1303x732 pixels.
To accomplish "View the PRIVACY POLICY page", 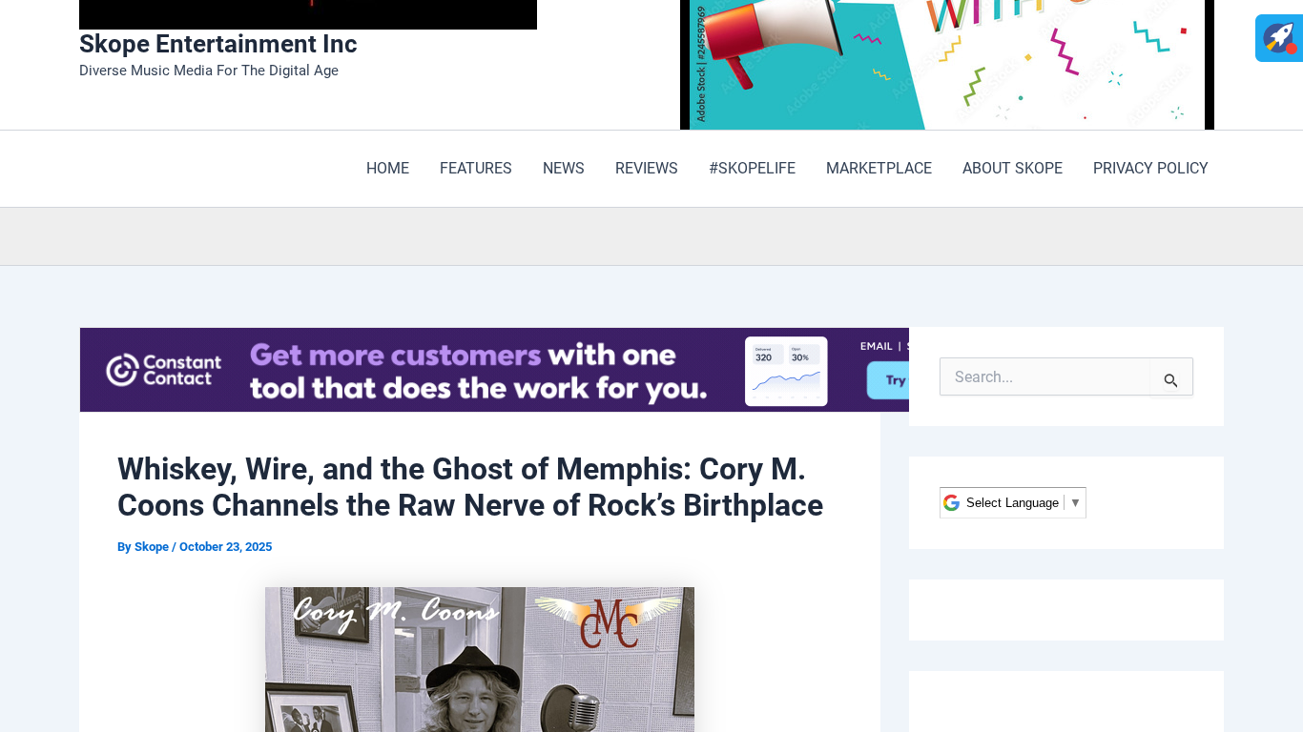I will [x=1150, y=169].
